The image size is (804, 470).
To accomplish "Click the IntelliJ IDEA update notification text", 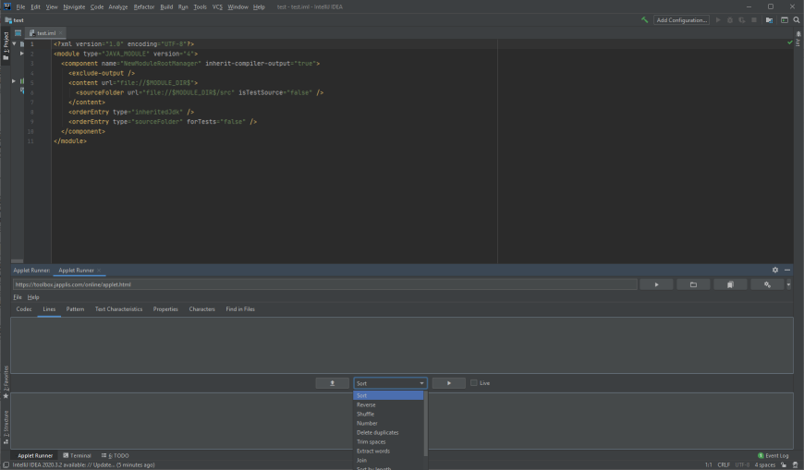I will tap(83, 464).
